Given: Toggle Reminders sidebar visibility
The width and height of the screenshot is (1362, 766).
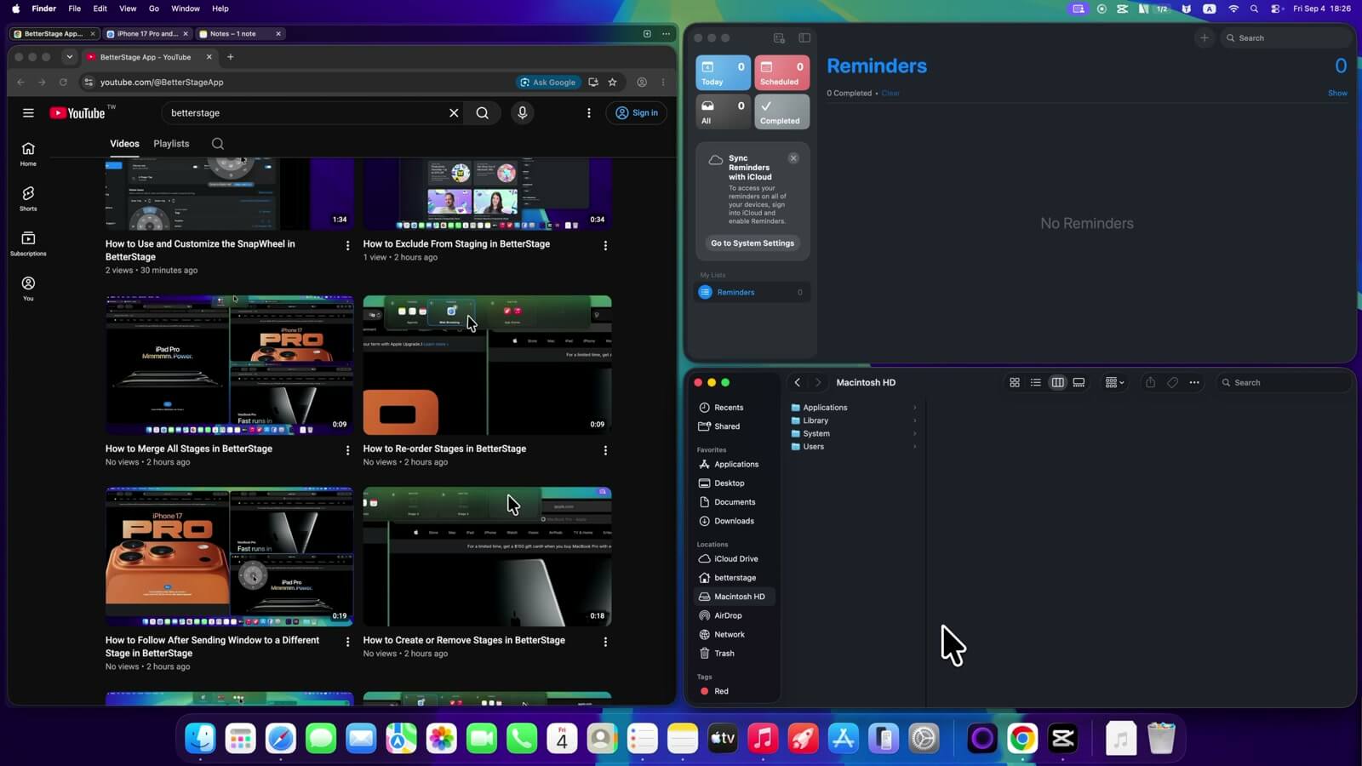Looking at the screenshot, I should coord(804,37).
